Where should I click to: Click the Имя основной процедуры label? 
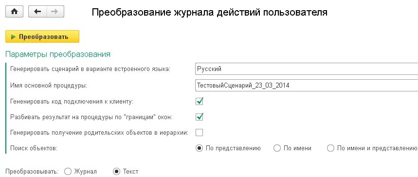point(49,86)
